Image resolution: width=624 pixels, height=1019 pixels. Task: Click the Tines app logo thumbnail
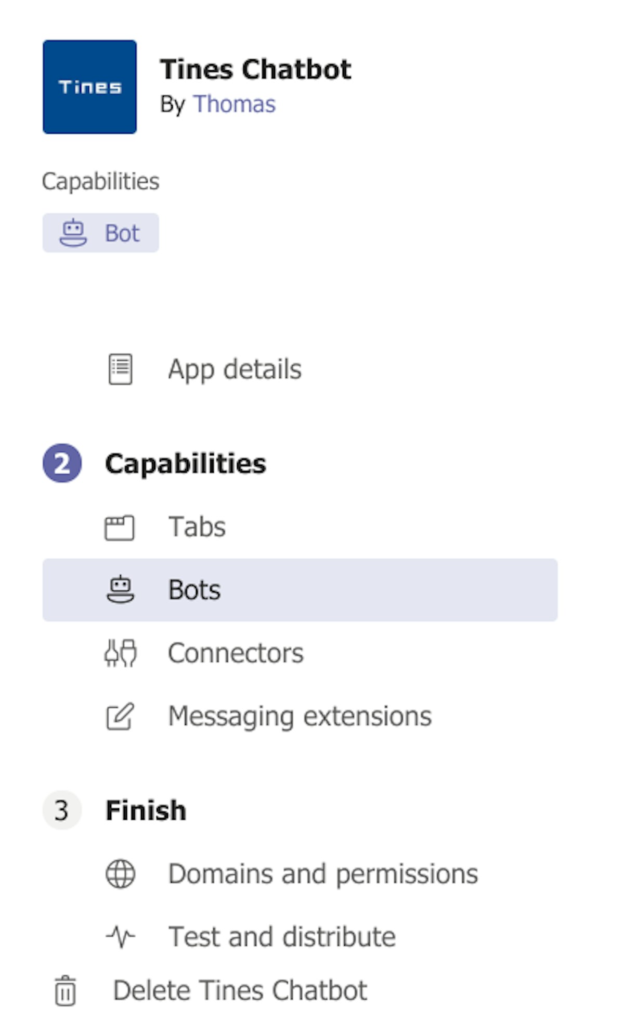click(x=89, y=87)
